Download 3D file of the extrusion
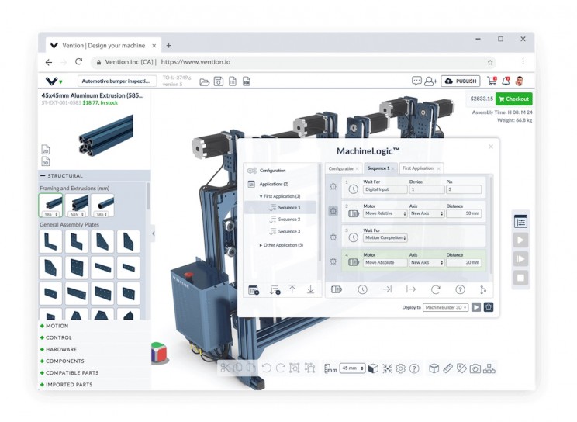This screenshot has width=577, height=422. tap(46, 161)
